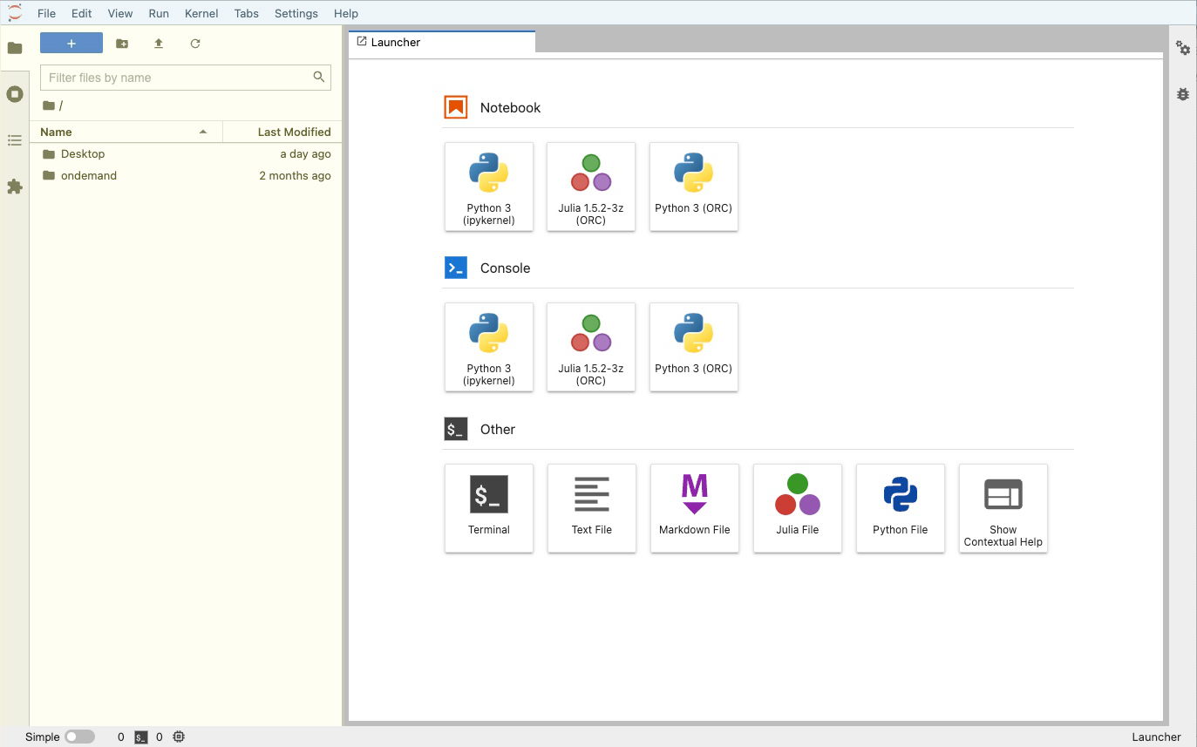Open the View menu
This screenshot has height=747, width=1197.
[x=120, y=13]
